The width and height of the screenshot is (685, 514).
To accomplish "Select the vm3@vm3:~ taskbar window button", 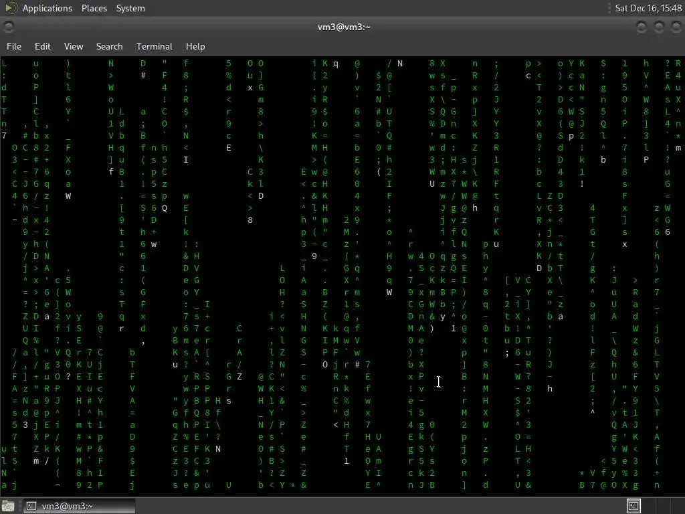I will 79,506.
